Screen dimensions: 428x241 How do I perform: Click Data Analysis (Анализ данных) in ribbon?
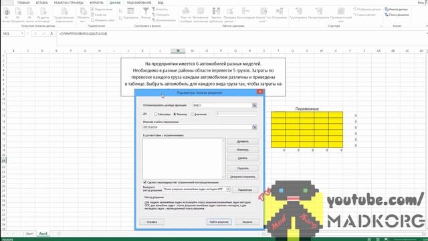click(397, 9)
